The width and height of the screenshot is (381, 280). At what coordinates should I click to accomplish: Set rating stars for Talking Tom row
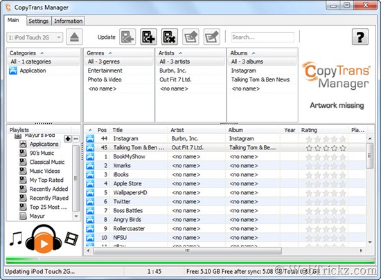[x=326, y=148]
